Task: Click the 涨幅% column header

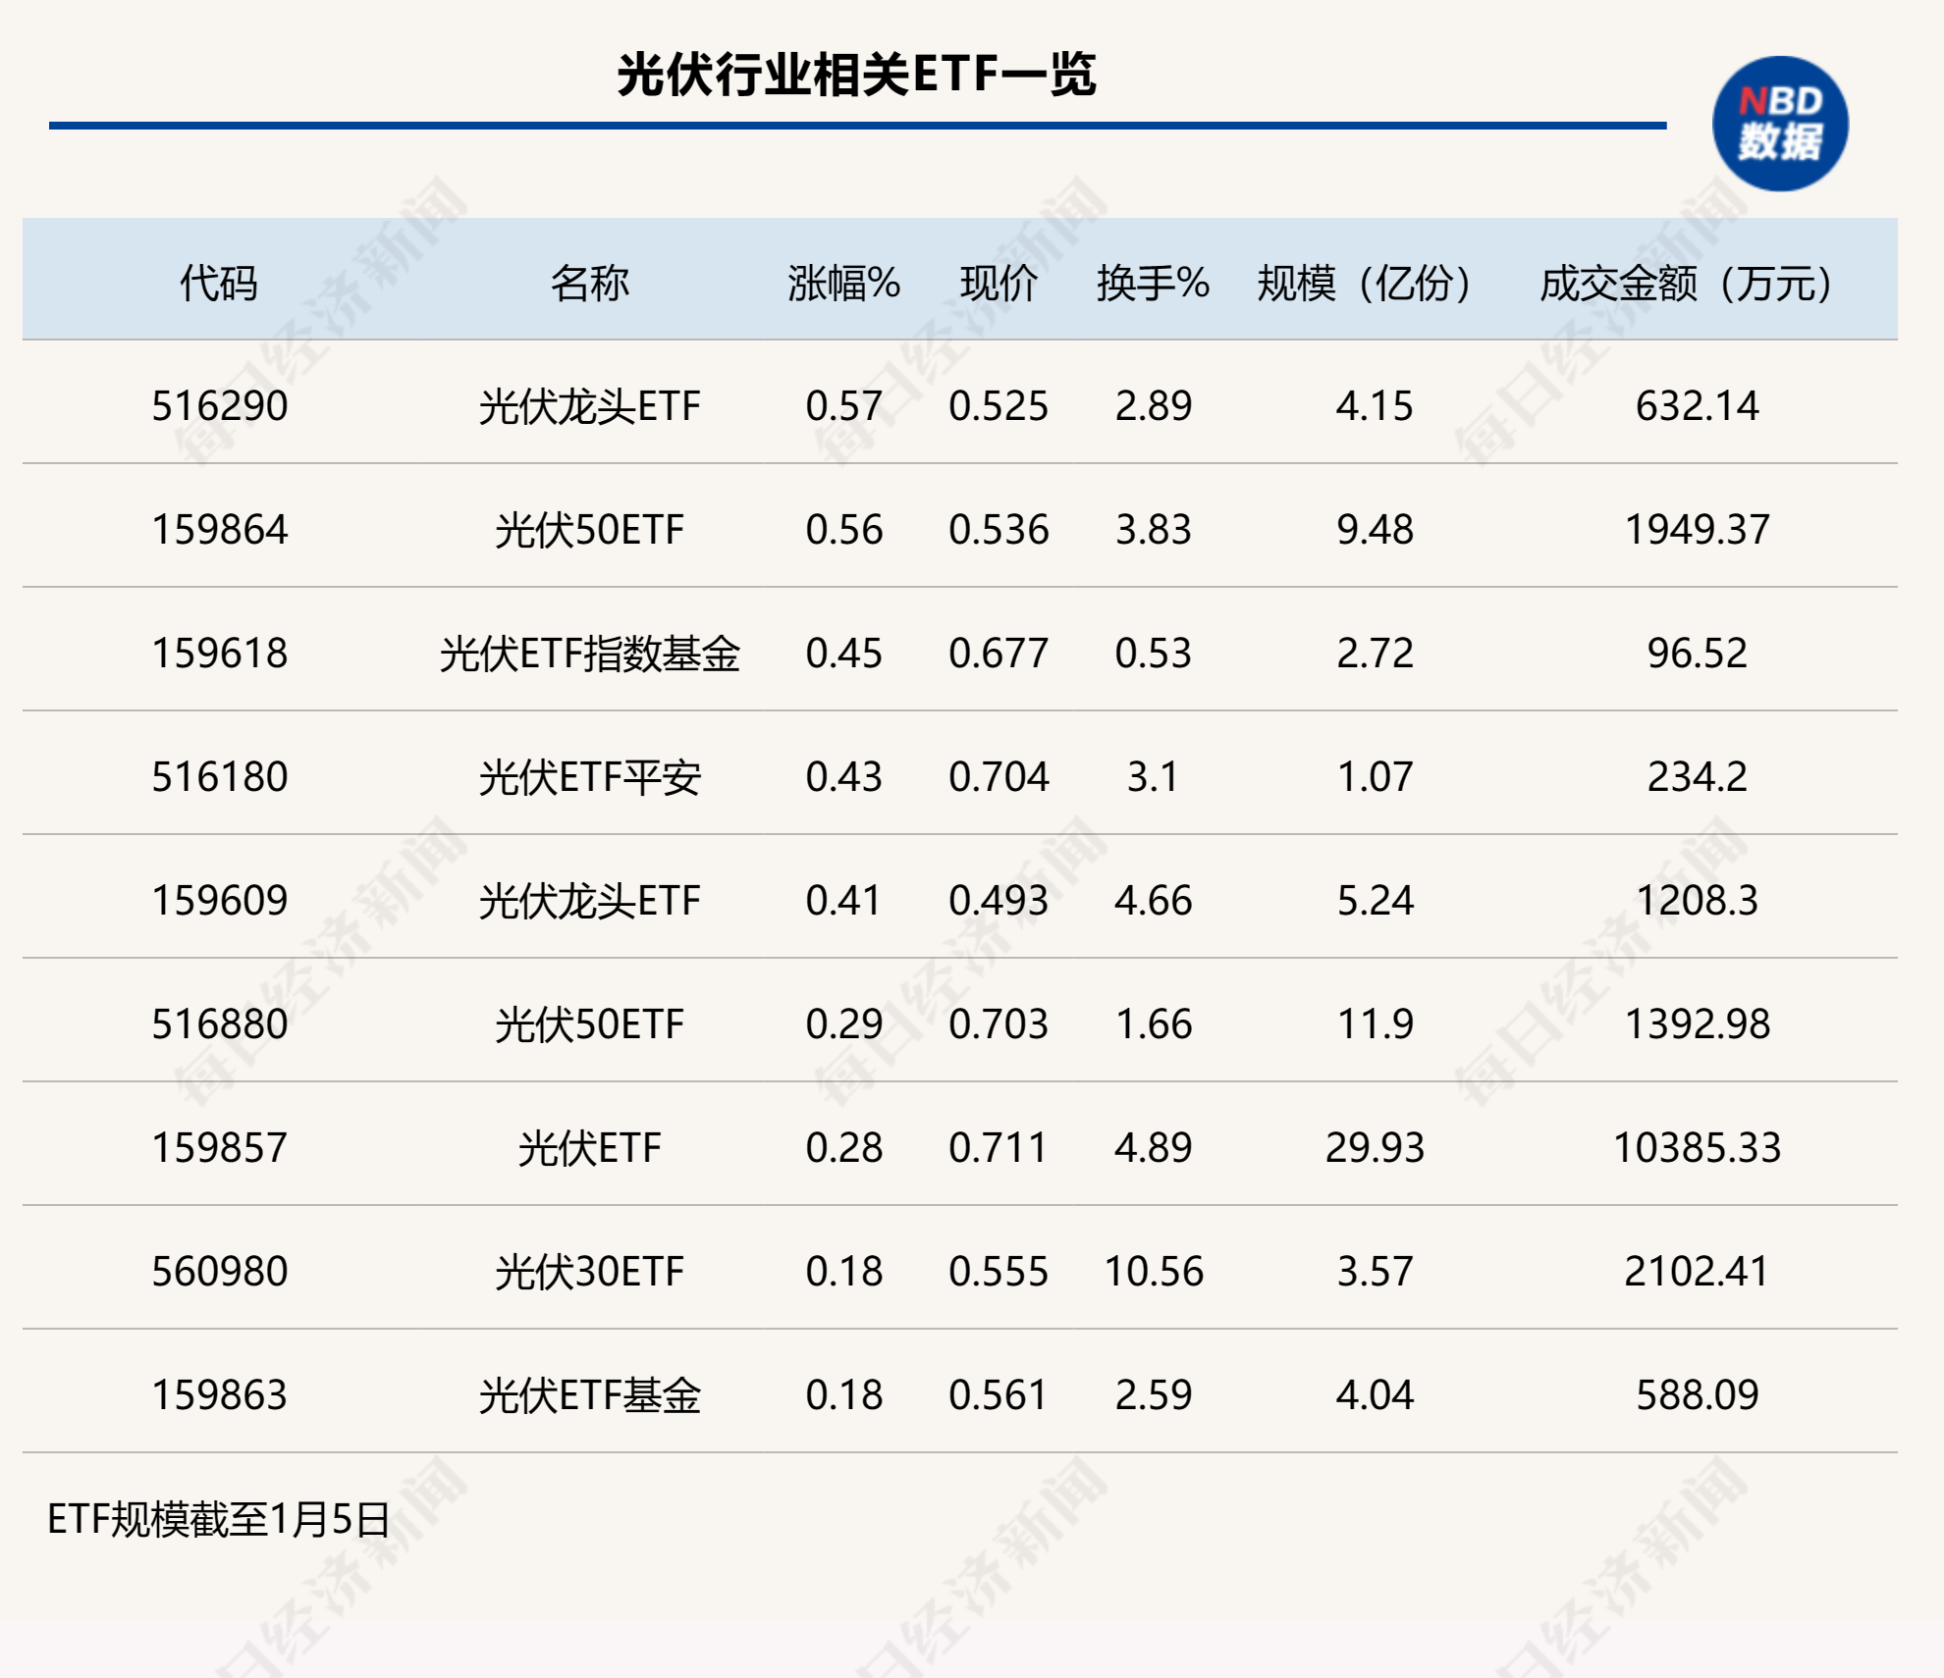Action: 843,284
